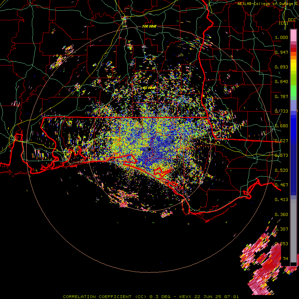Click the 0.253 legend value

click(x=281, y=244)
